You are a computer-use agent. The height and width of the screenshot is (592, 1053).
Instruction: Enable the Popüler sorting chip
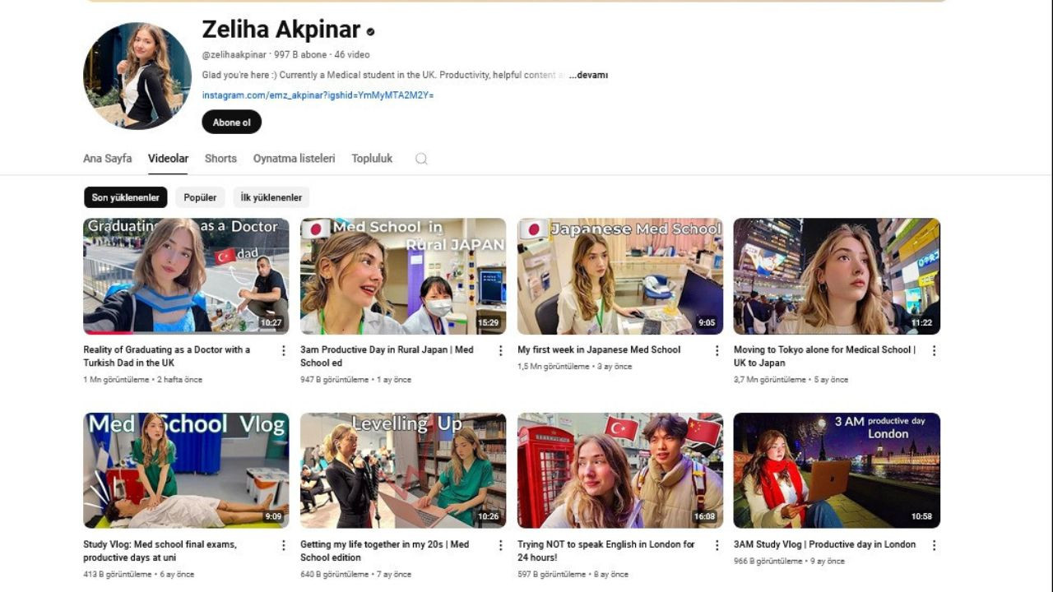(200, 197)
